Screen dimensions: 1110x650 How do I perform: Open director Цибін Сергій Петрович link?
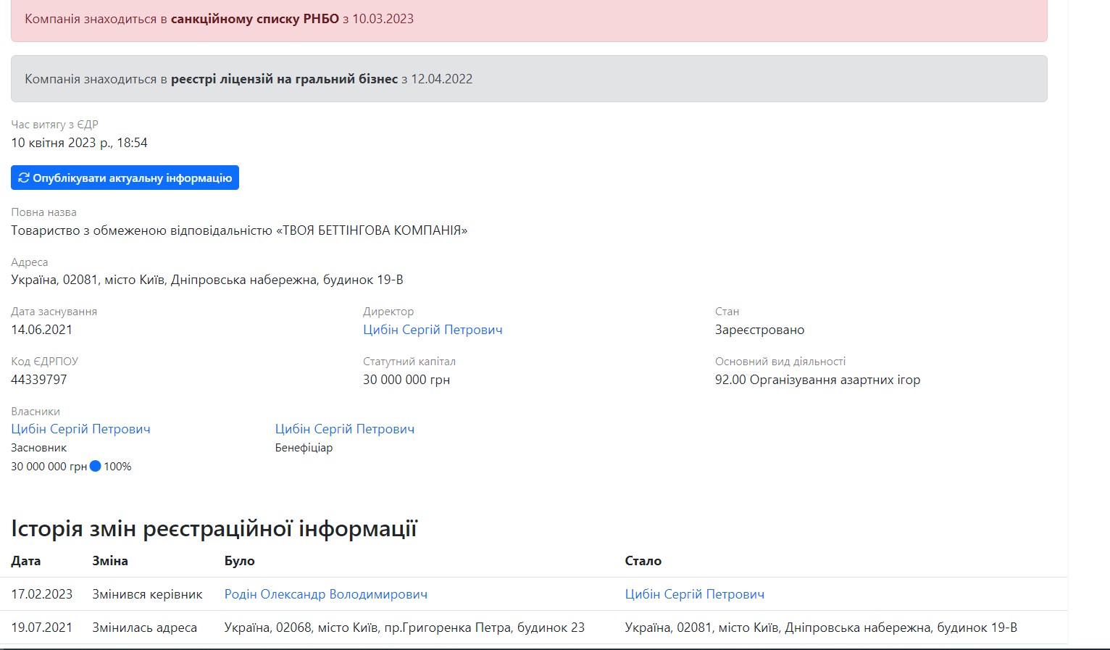click(x=432, y=330)
